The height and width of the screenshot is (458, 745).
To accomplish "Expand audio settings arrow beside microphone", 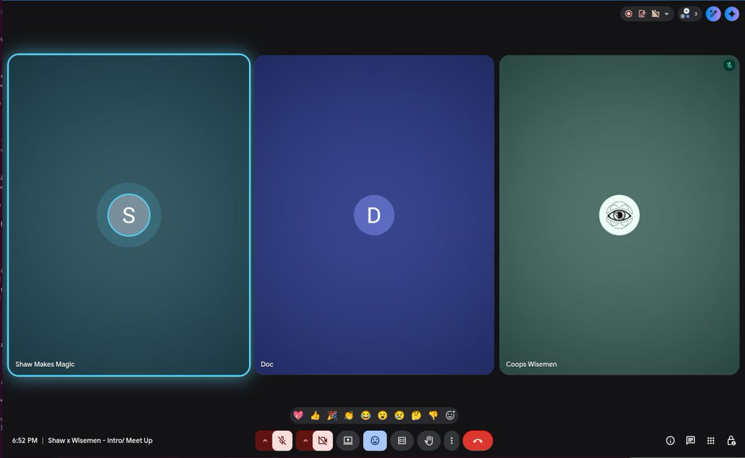I will [264, 441].
